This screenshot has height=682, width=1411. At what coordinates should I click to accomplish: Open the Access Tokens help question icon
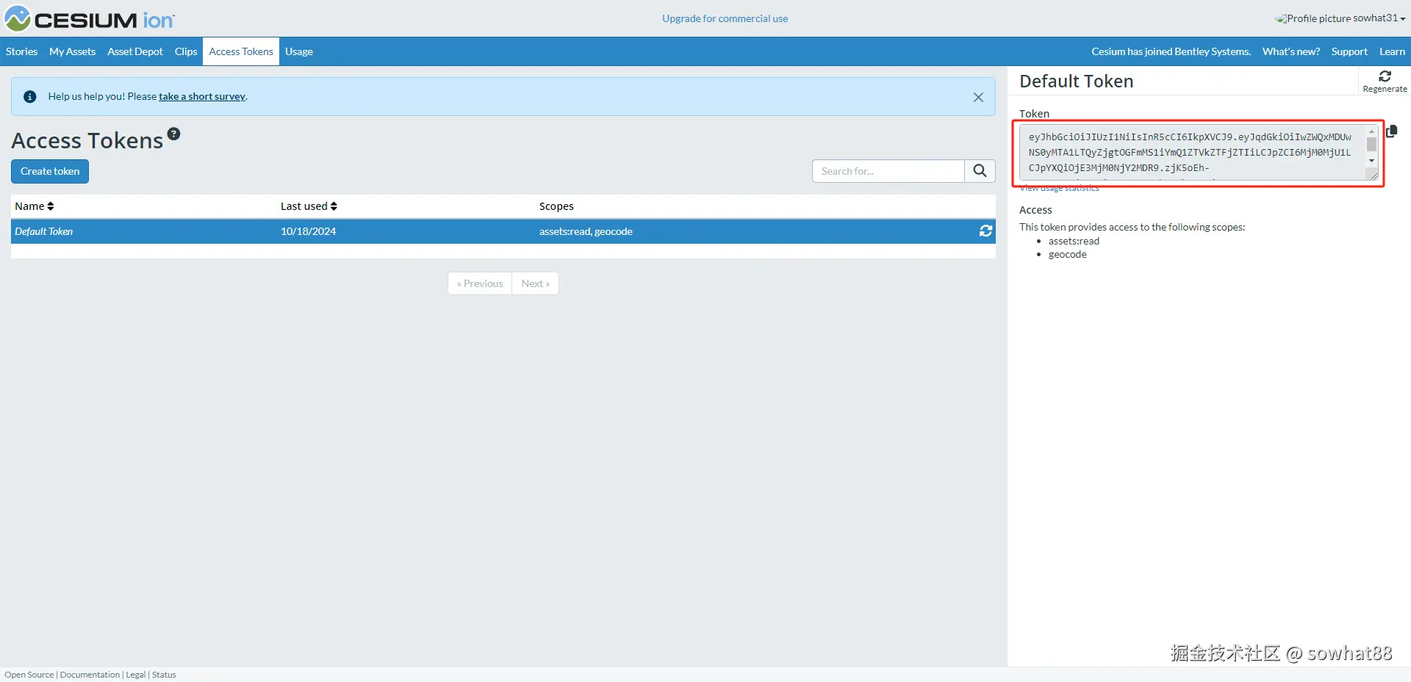click(x=173, y=134)
